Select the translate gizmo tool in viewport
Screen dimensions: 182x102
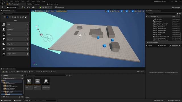108,11
